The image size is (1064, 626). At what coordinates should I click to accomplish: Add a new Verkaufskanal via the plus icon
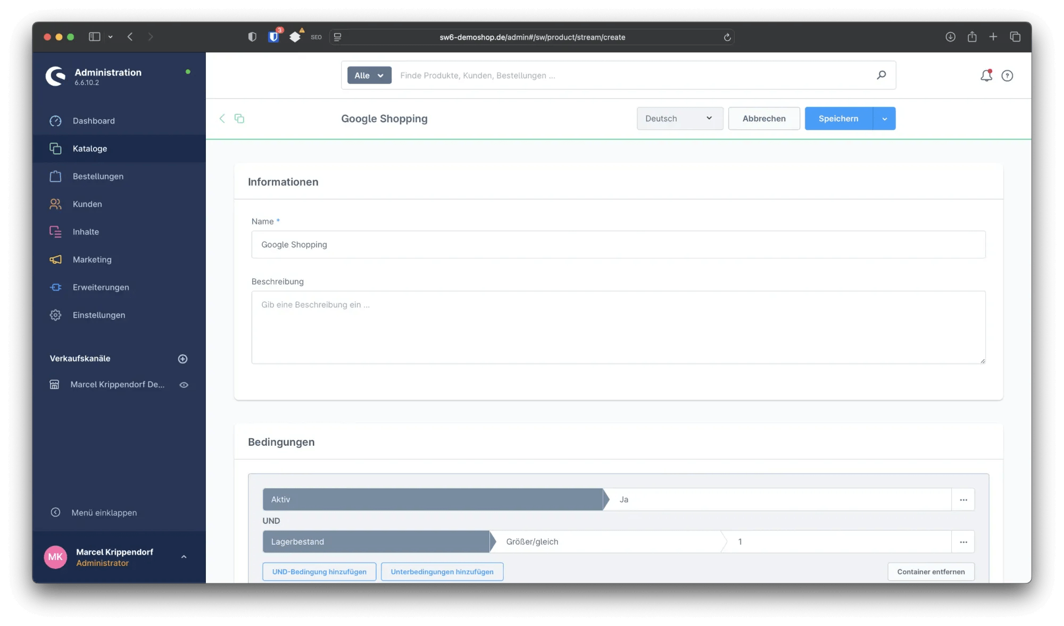[x=182, y=358]
